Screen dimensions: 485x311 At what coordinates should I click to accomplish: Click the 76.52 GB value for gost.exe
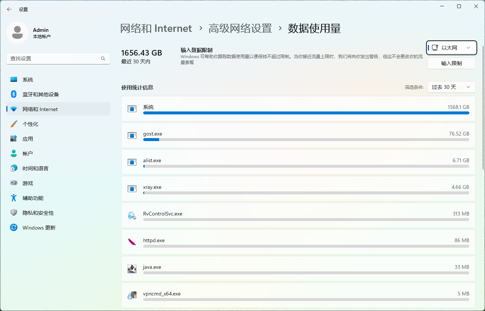[x=459, y=134]
